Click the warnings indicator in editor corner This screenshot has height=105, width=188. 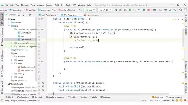click(174, 20)
